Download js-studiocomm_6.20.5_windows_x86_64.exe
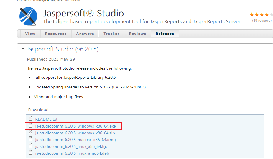Image resolution: width=273 pixels, height=159 pixels. (x=75, y=126)
